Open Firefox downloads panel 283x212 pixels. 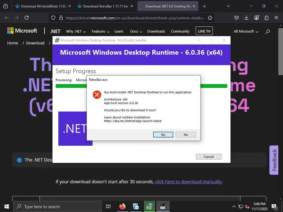tap(246, 18)
